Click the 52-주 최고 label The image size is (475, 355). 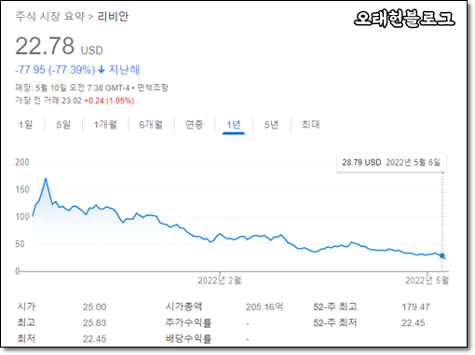[x=335, y=307]
